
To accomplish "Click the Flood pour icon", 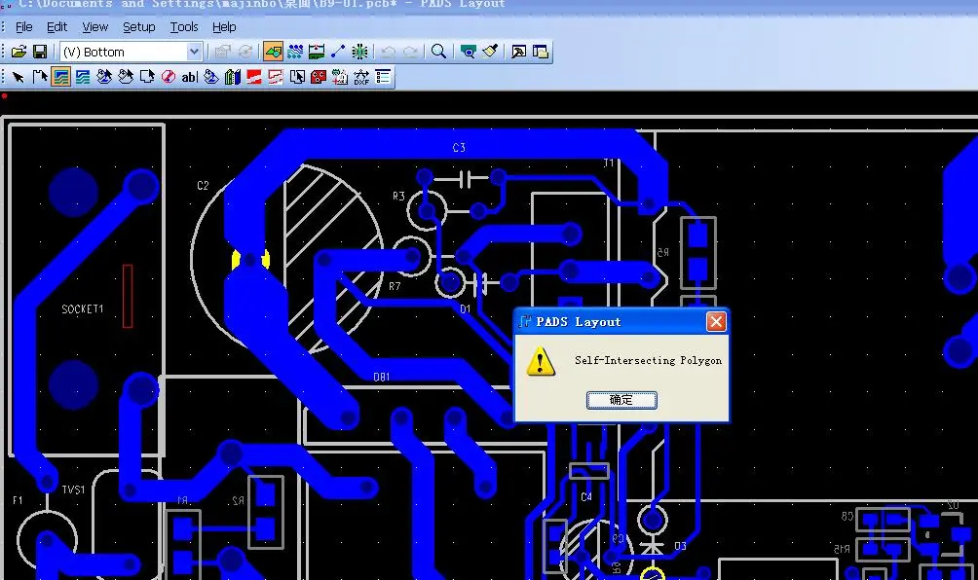I will click(x=211, y=77).
